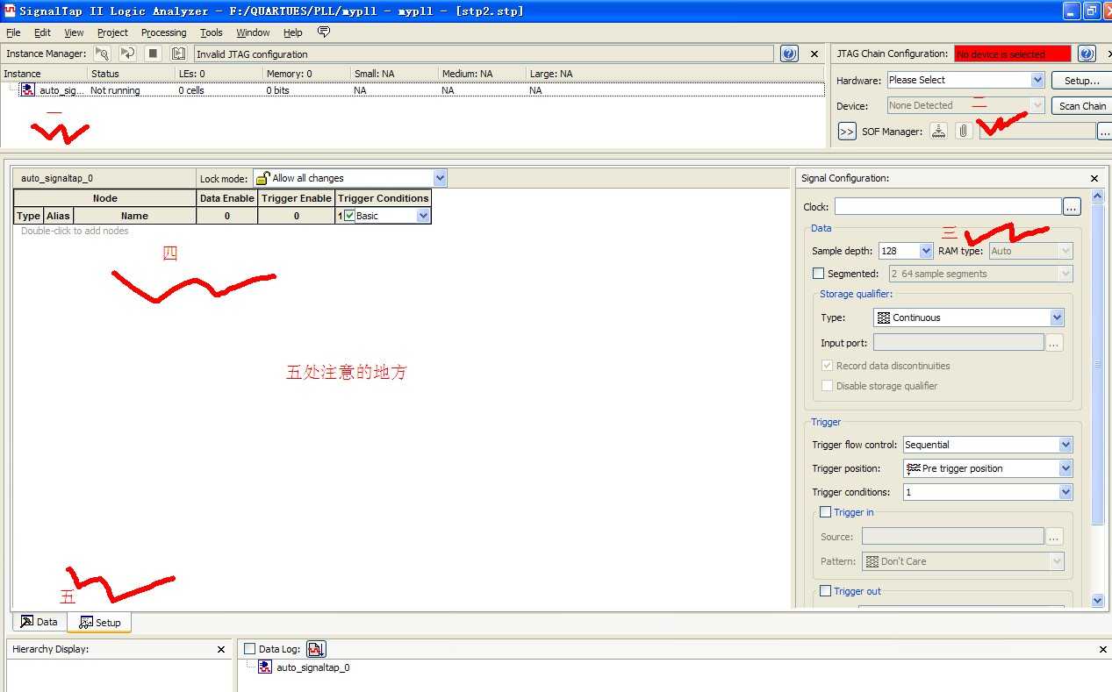The image size is (1112, 692).
Task: Click the SOF Manager browse ... button
Action: coord(1104,132)
